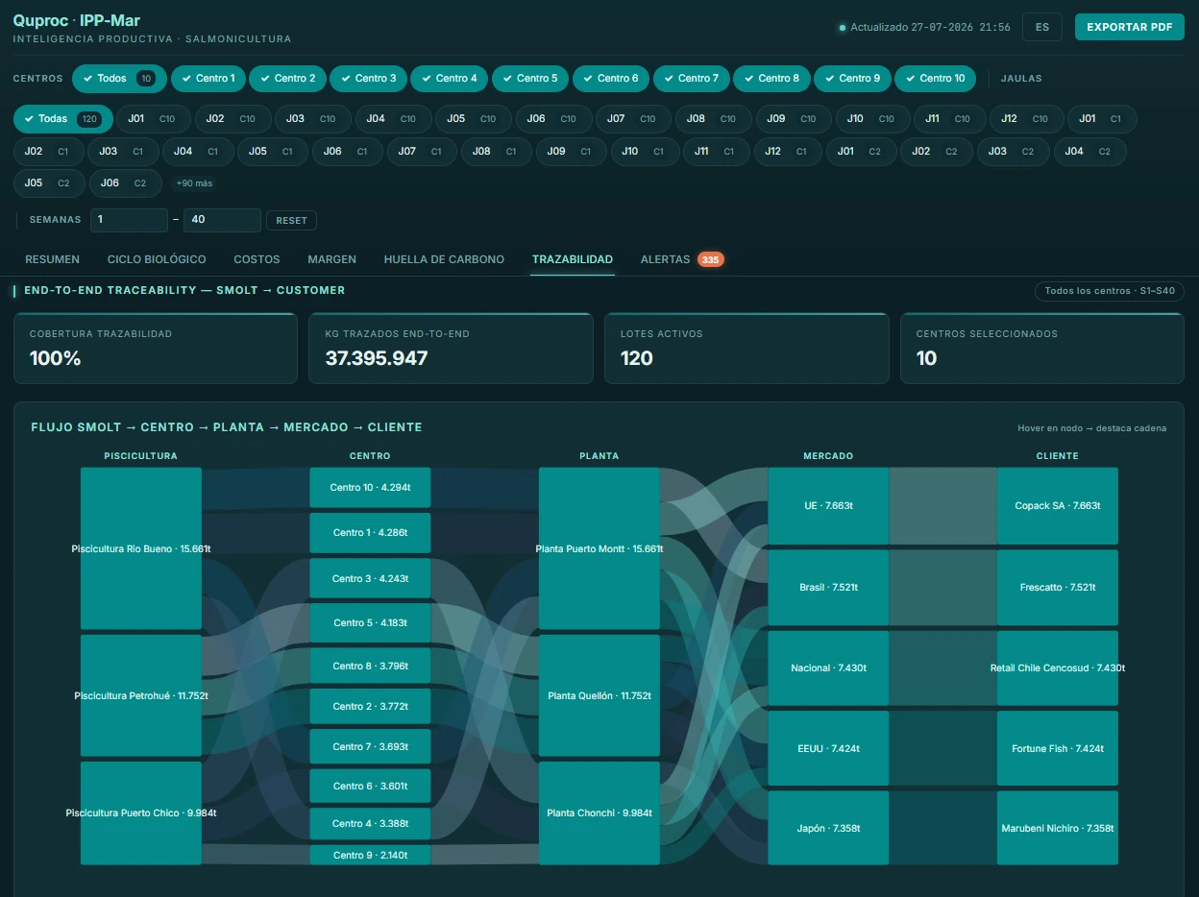Select cage J05 C1 chip

(271, 152)
